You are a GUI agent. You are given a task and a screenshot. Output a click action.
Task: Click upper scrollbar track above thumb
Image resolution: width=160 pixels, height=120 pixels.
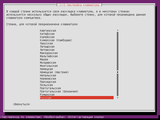tap(118, 51)
